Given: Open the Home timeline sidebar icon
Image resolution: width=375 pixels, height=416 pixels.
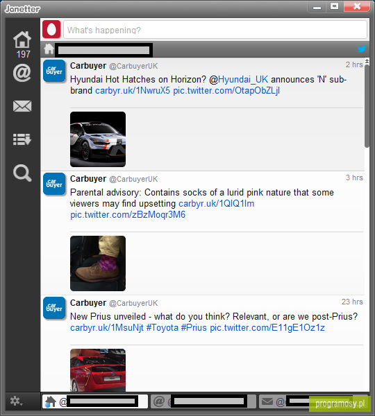Looking at the screenshot, I should pos(22,40).
